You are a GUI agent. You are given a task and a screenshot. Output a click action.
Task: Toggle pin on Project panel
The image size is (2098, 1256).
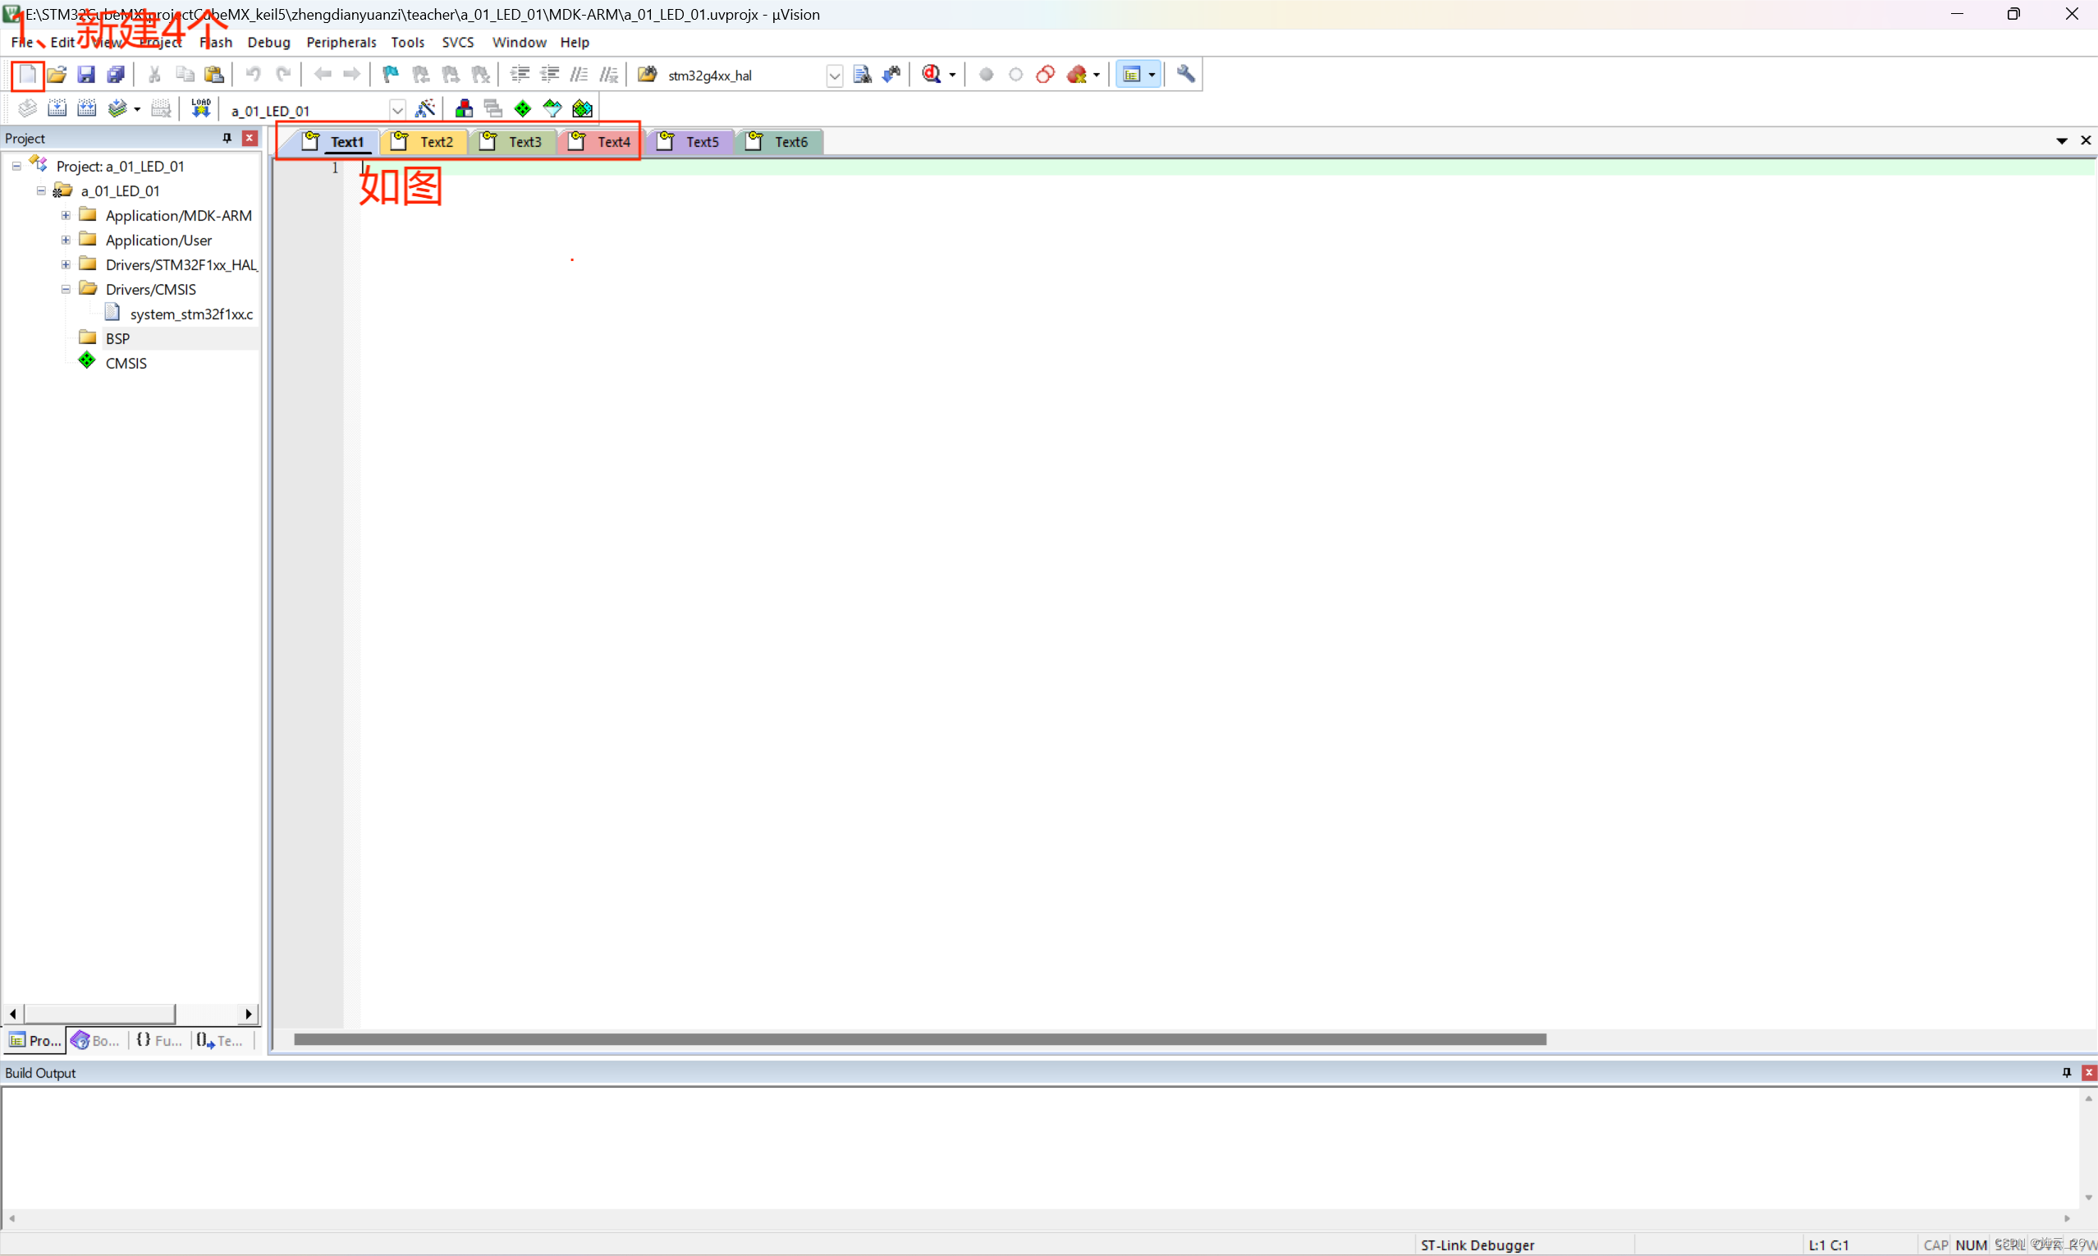[x=227, y=138]
